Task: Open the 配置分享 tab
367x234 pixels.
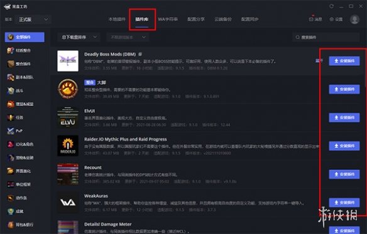Action: coord(196,19)
